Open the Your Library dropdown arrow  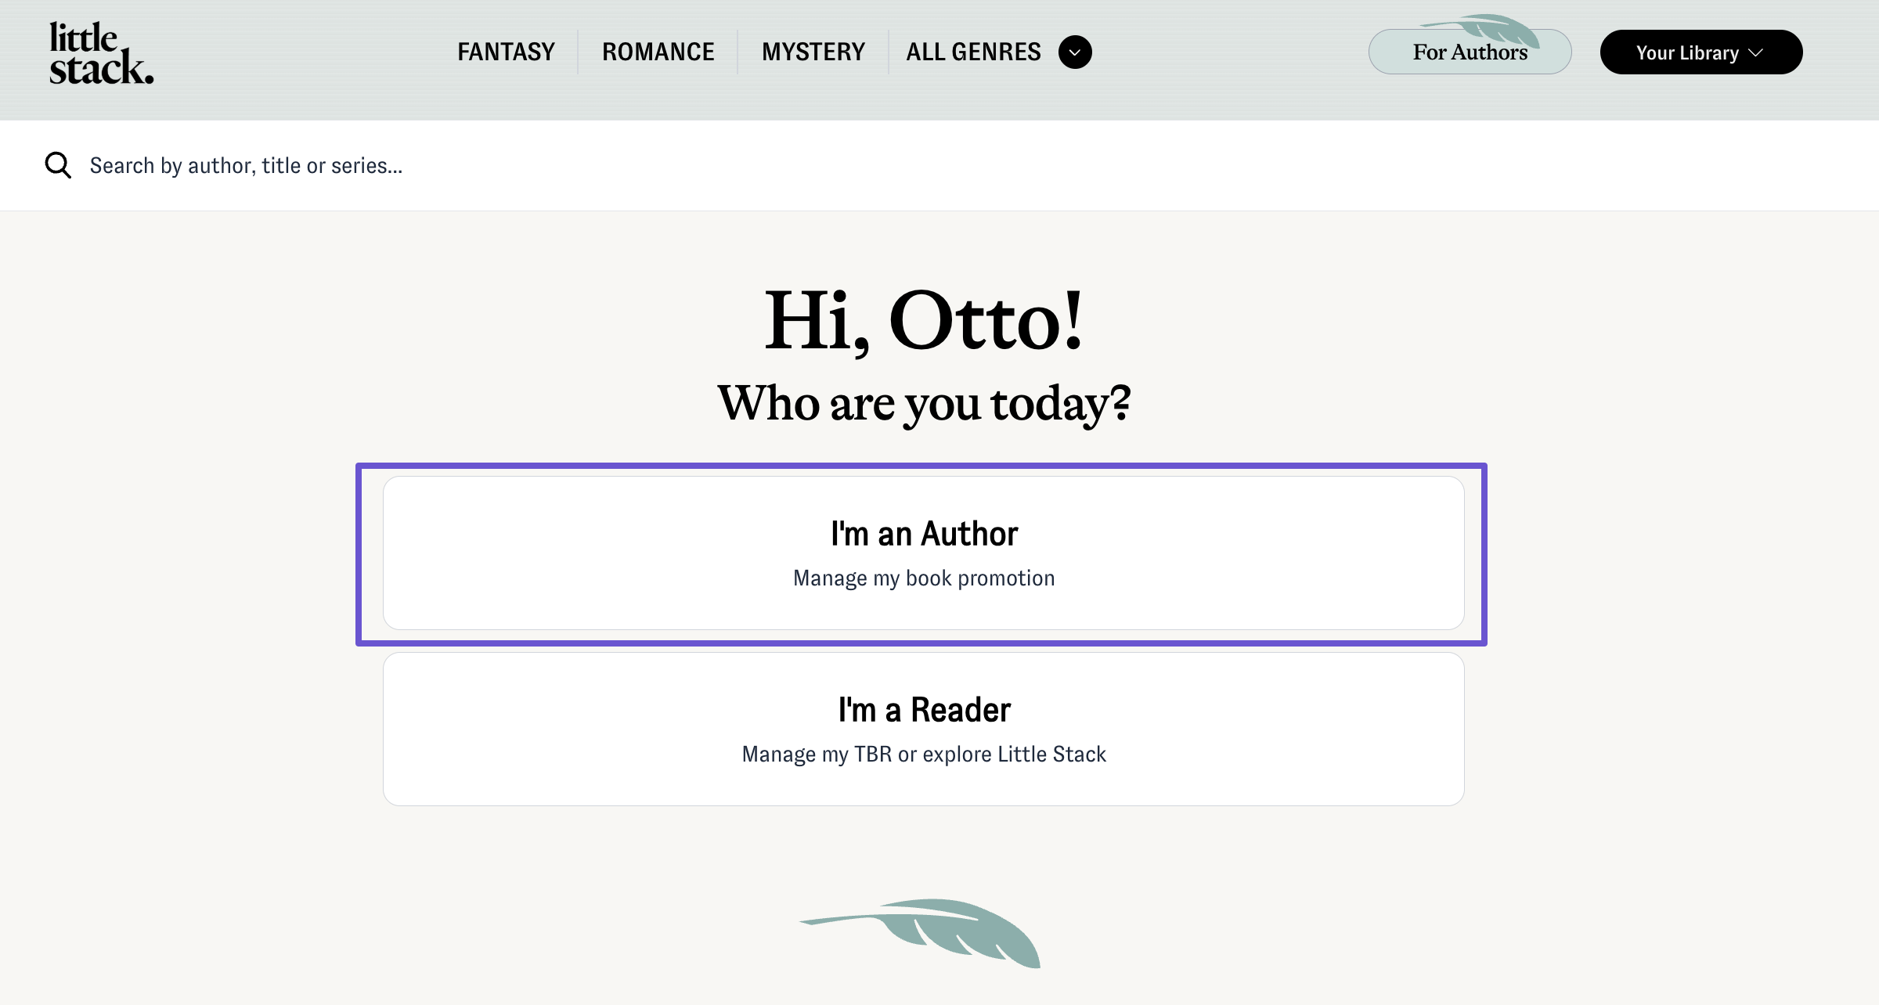click(1756, 52)
